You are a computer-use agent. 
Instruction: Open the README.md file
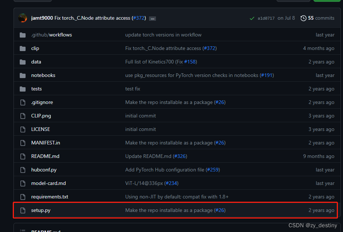pyautogui.click(x=45, y=156)
